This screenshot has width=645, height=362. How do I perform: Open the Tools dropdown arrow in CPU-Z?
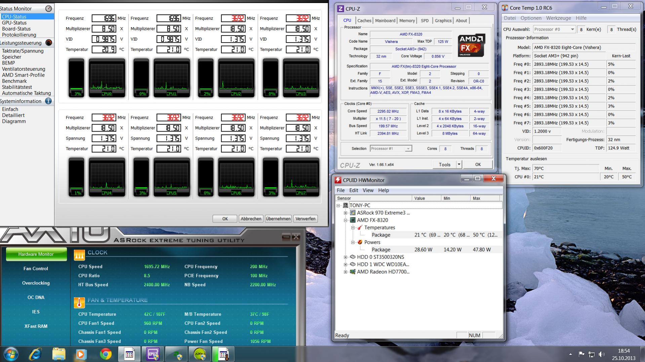459,164
